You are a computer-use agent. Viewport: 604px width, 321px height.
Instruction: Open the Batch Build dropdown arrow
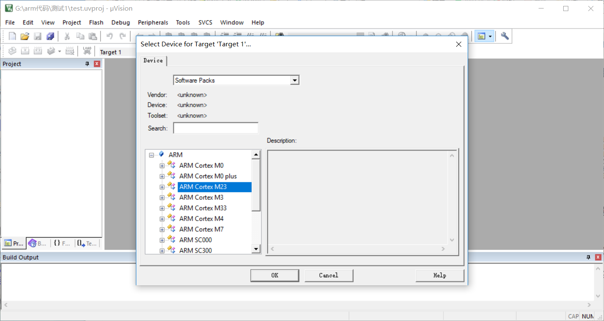click(59, 51)
